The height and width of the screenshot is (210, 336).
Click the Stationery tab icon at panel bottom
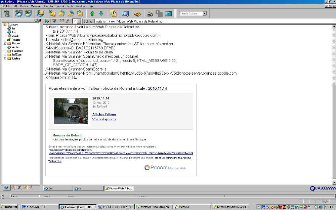[25, 188]
